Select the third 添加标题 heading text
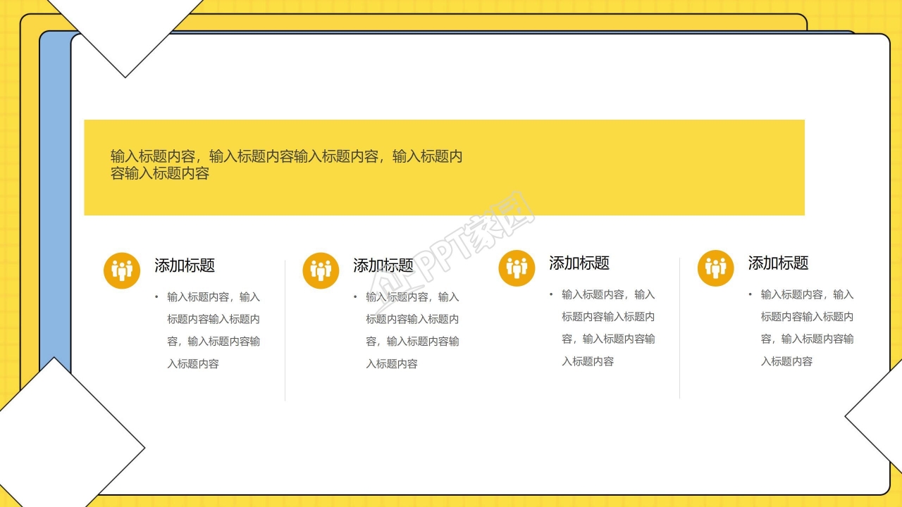Screen dimensions: 902x507 click(x=581, y=263)
